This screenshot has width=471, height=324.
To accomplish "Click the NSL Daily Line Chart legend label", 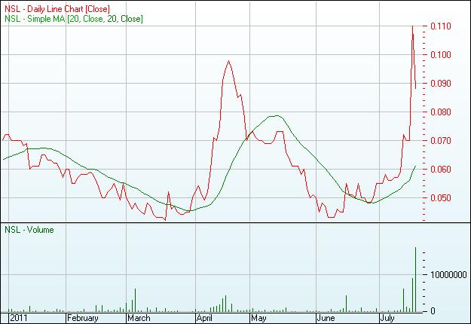I will 57,8.
